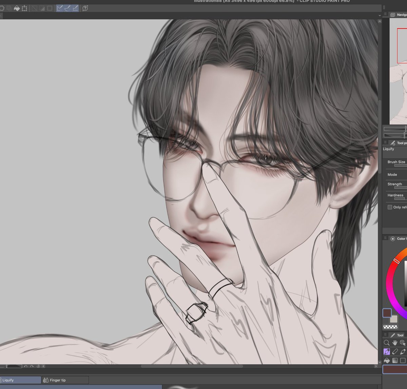
Task: Open the Navigator palette menu icon
Action: [385, 14]
